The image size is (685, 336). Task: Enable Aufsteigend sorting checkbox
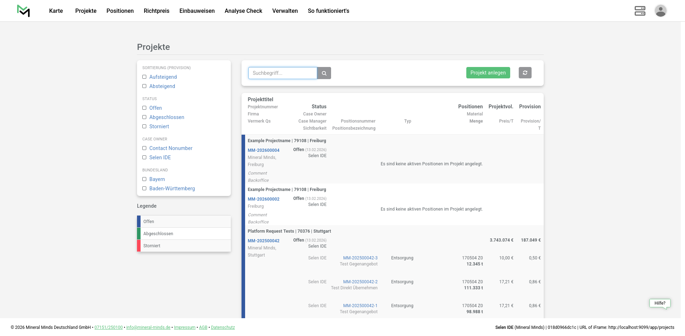click(x=144, y=77)
